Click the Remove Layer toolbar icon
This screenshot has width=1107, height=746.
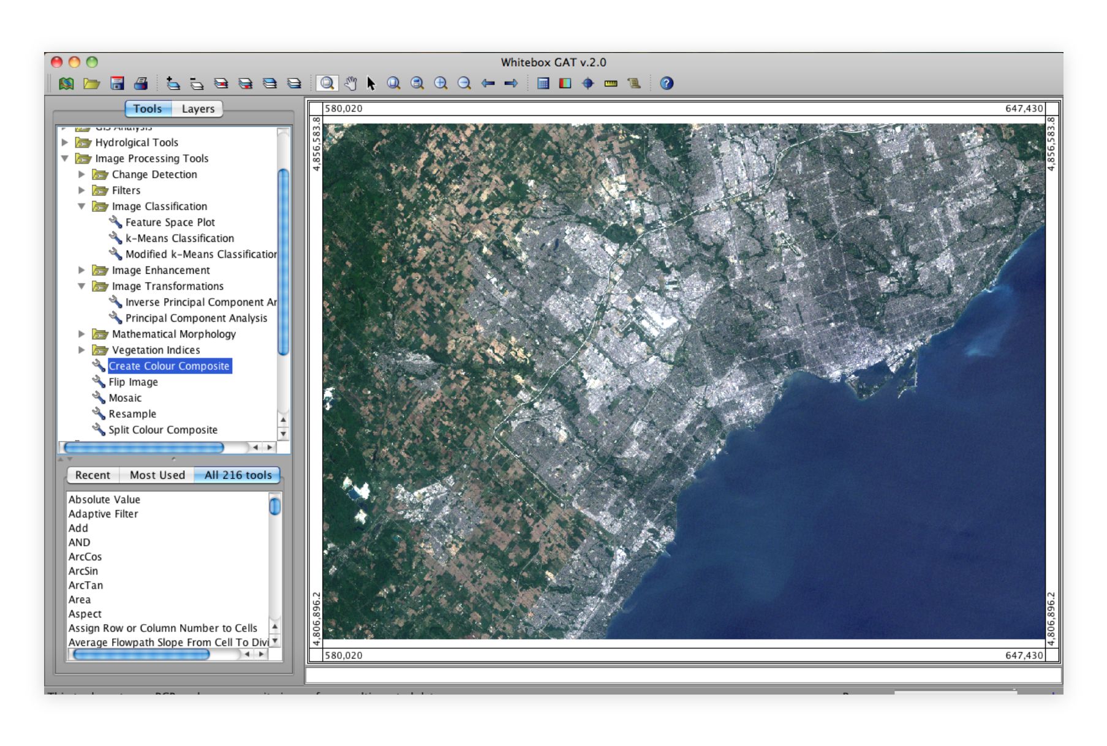pyautogui.click(x=197, y=83)
